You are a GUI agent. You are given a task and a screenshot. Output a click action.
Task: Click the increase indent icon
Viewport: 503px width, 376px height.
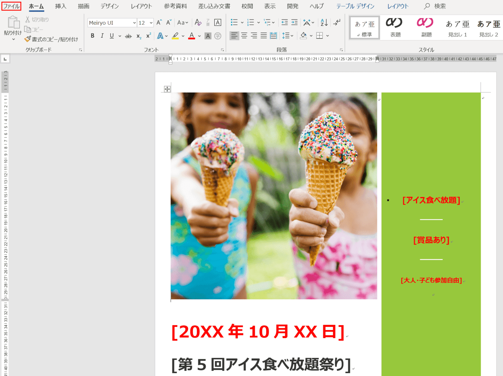pyautogui.click(x=294, y=23)
